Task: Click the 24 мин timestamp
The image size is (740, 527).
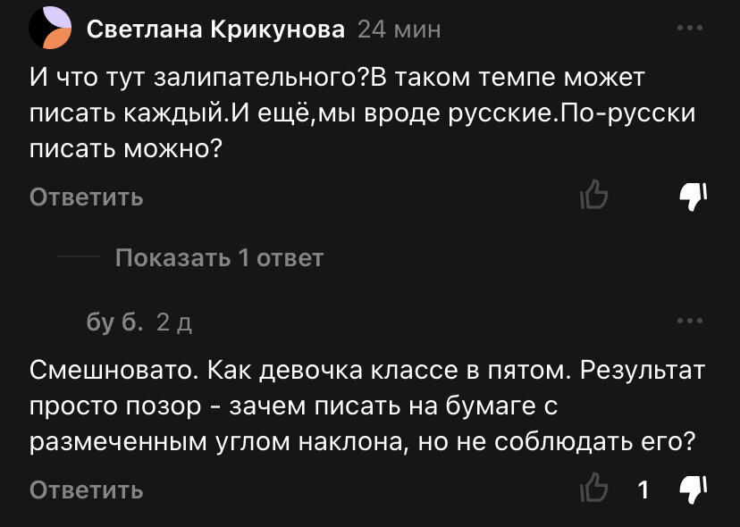Action: pyautogui.click(x=399, y=28)
